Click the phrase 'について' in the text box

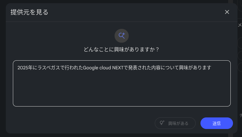coord(170,68)
